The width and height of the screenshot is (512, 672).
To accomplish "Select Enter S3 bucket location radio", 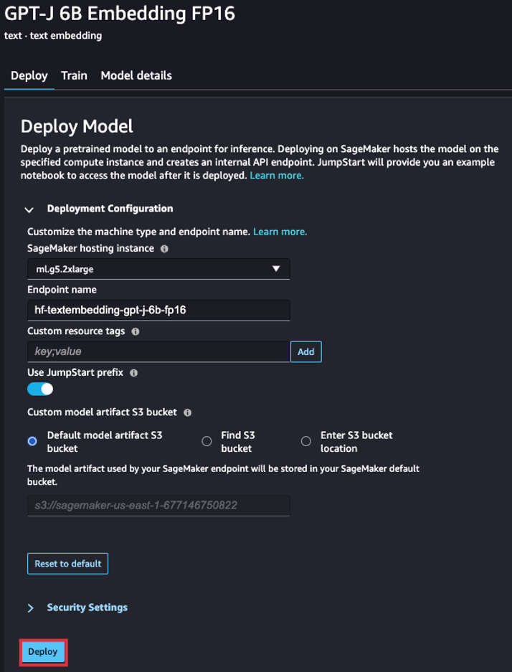I will (x=306, y=441).
